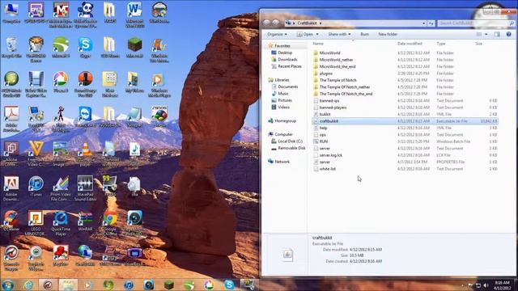Open the Organize dropdown menu

277,34
